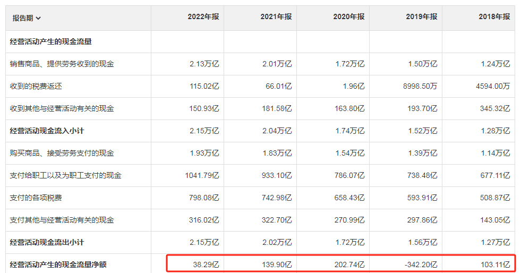Click the 经营活动现金流入小计 row label
Viewport: 521px width, 273px height.
[47, 131]
